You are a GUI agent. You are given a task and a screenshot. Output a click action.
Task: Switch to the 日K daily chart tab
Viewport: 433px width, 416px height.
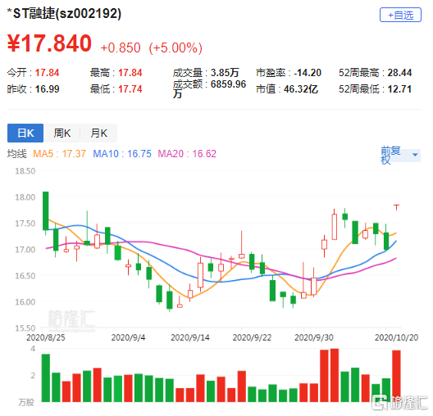[x=25, y=133]
